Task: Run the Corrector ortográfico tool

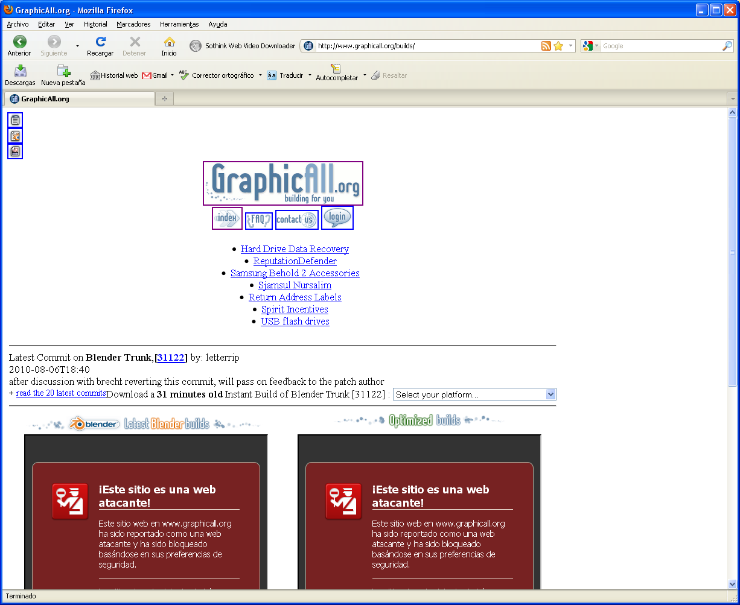Action: pyautogui.click(x=217, y=75)
